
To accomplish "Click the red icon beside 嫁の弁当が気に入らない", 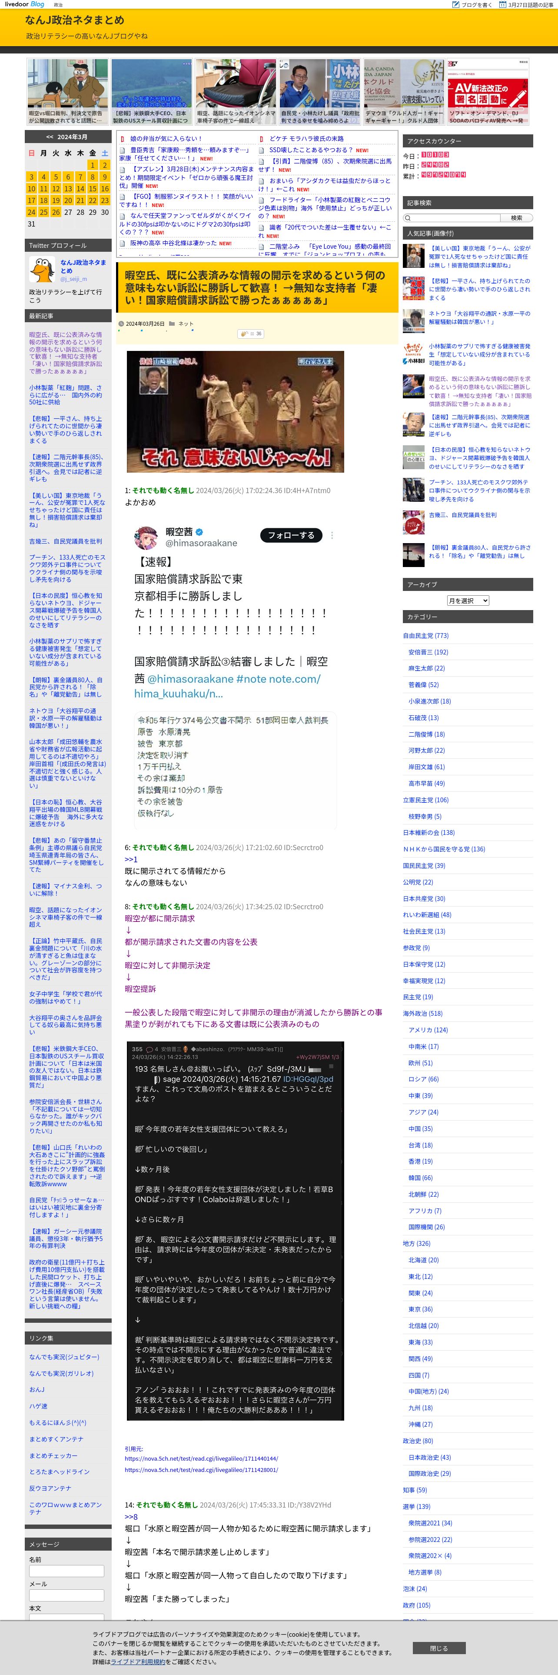I will pyautogui.click(x=123, y=139).
